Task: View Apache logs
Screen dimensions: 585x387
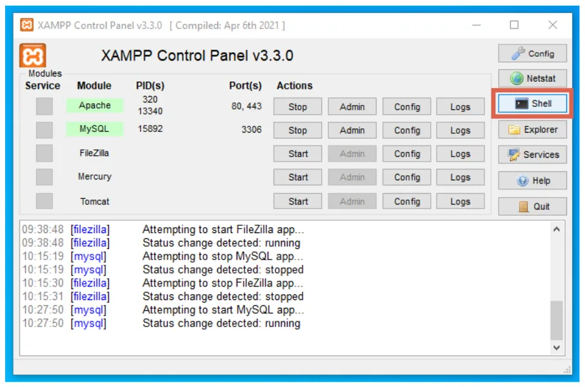Action: pyautogui.click(x=460, y=106)
